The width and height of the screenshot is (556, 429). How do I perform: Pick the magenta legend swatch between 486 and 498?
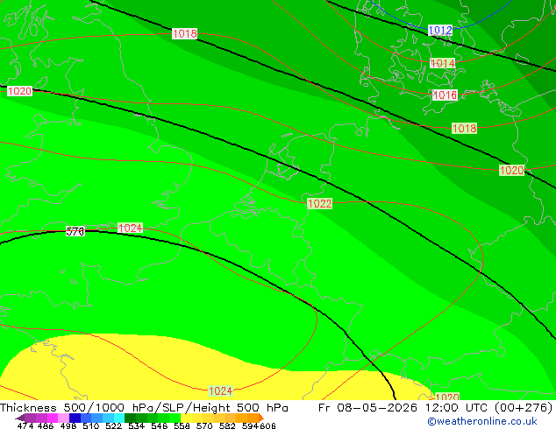pyautogui.click(x=53, y=418)
